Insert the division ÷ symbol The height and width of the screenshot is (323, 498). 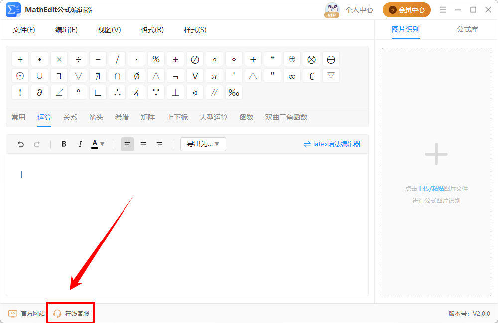pos(79,59)
